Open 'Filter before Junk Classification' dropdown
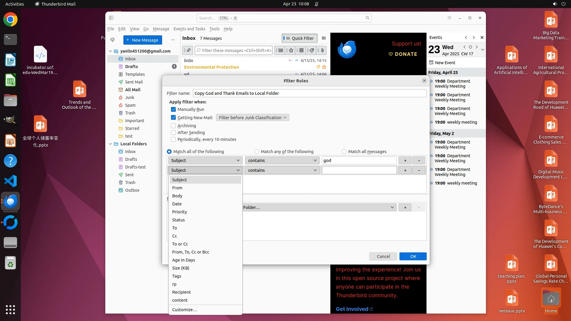This screenshot has height=321, width=571. 252,118
